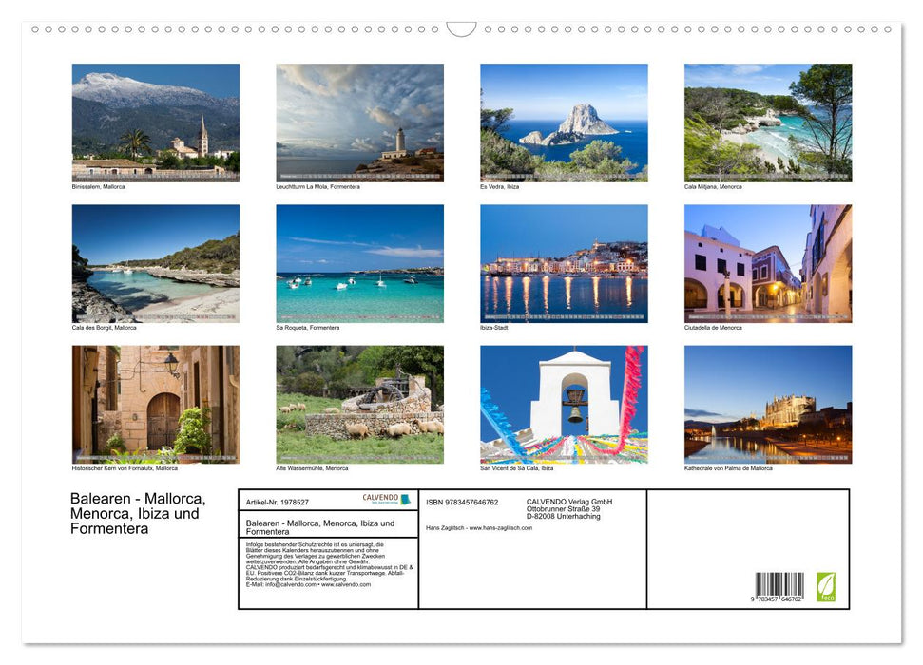Viewport: 923px width, 665px height.
Task: Select the Es Vedra, Ibiza image
Action: tap(564, 122)
